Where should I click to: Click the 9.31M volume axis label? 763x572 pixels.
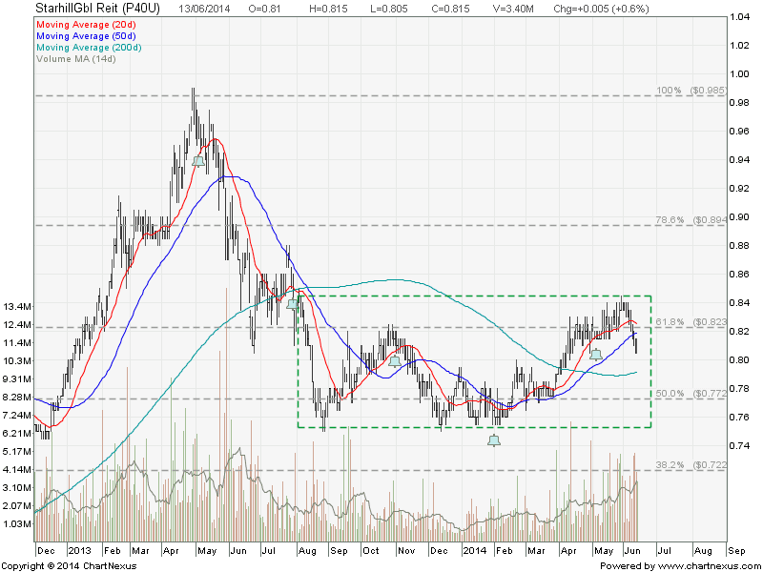18,378
